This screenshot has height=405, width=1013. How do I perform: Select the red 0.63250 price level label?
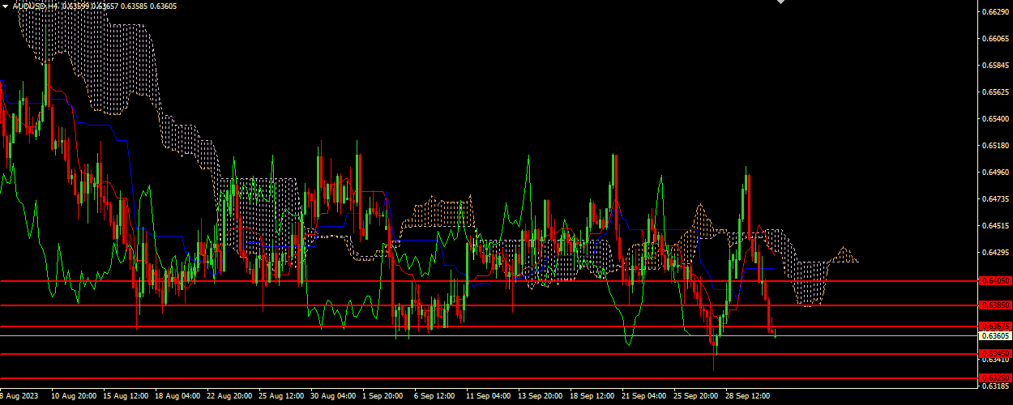[994, 378]
